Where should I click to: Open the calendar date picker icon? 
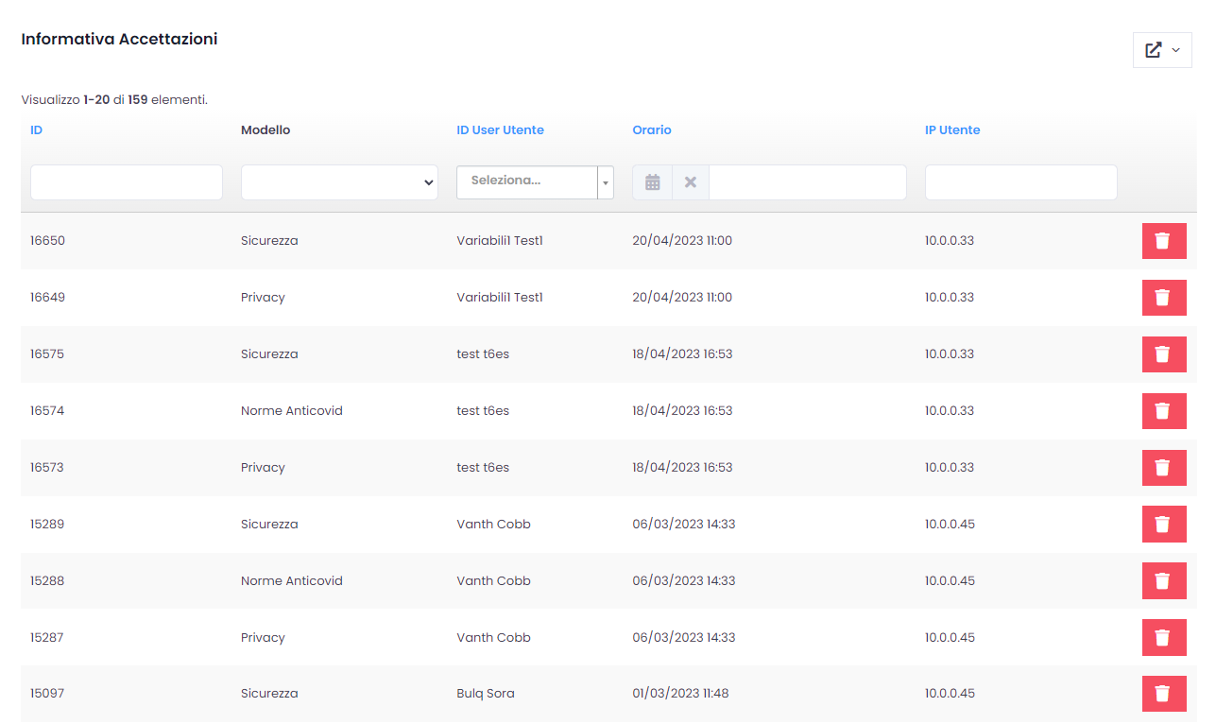pos(652,182)
